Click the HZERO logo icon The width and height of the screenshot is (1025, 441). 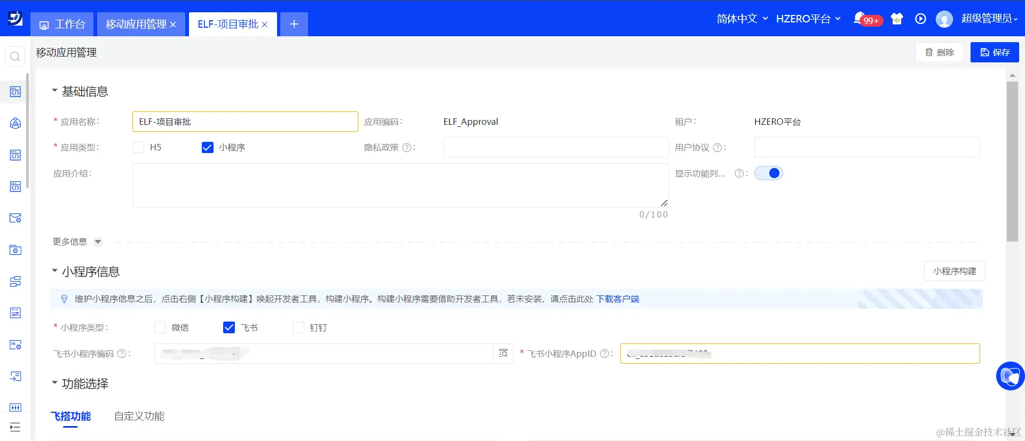tap(15, 19)
